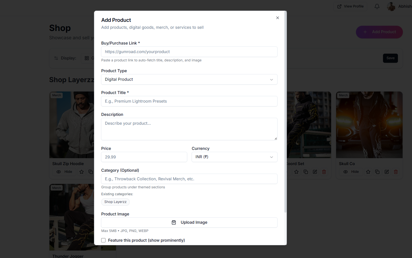412x258 pixels.
Task: Open the Abhish user profile menu
Action: point(399,6)
